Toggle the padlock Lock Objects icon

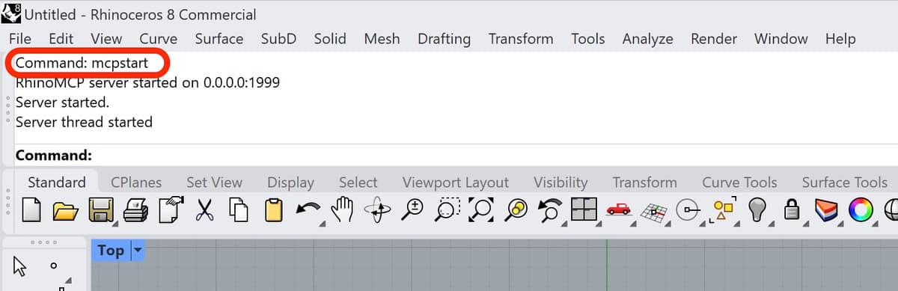pyautogui.click(x=792, y=211)
